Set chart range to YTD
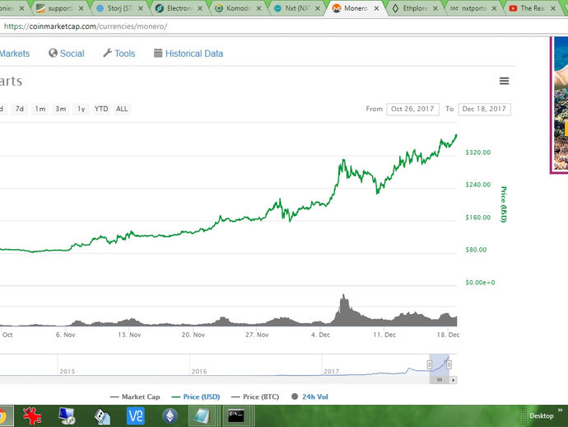 point(101,109)
